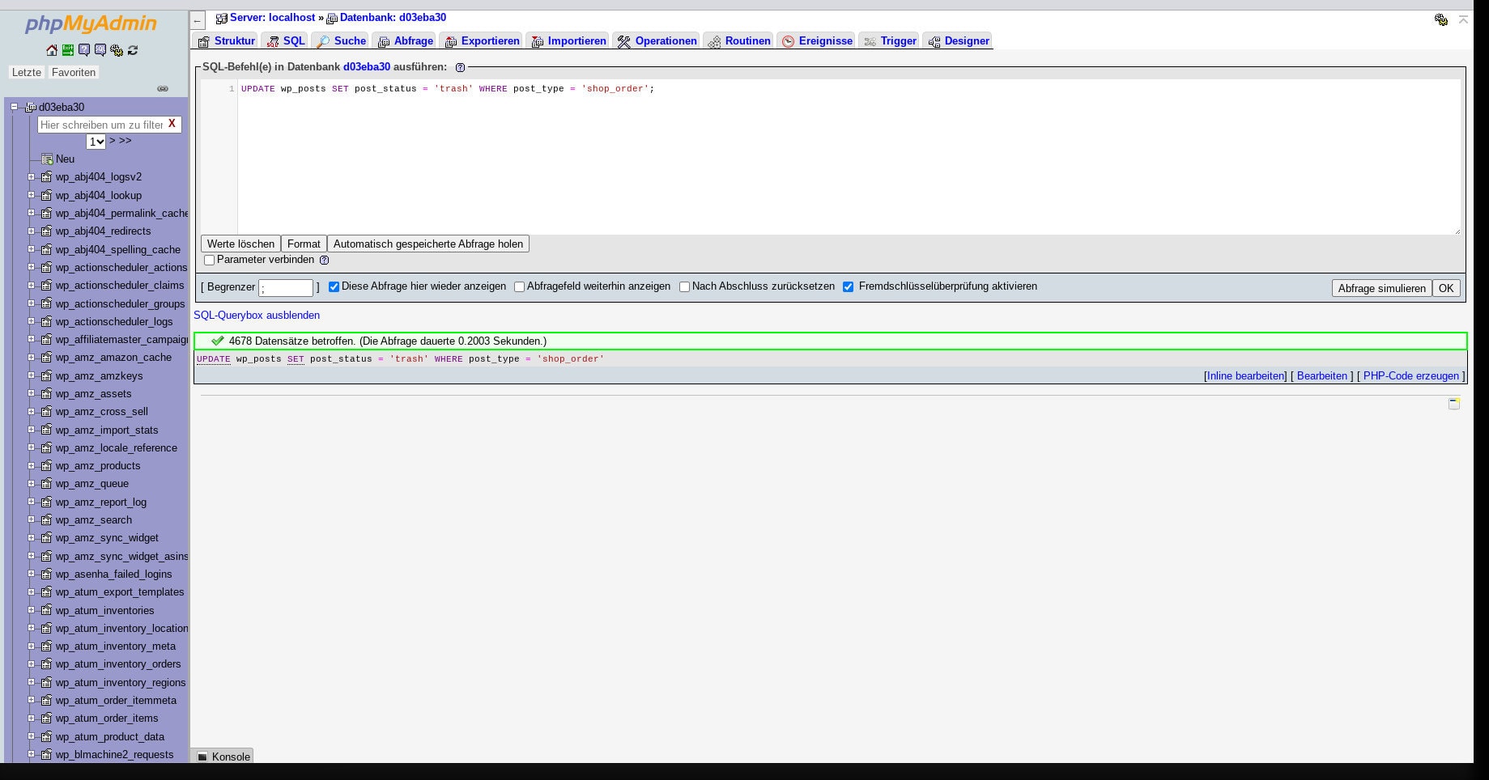Viewport: 1489px width, 780px height.
Task: Click the home icon in sidebar
Action: tap(52, 50)
